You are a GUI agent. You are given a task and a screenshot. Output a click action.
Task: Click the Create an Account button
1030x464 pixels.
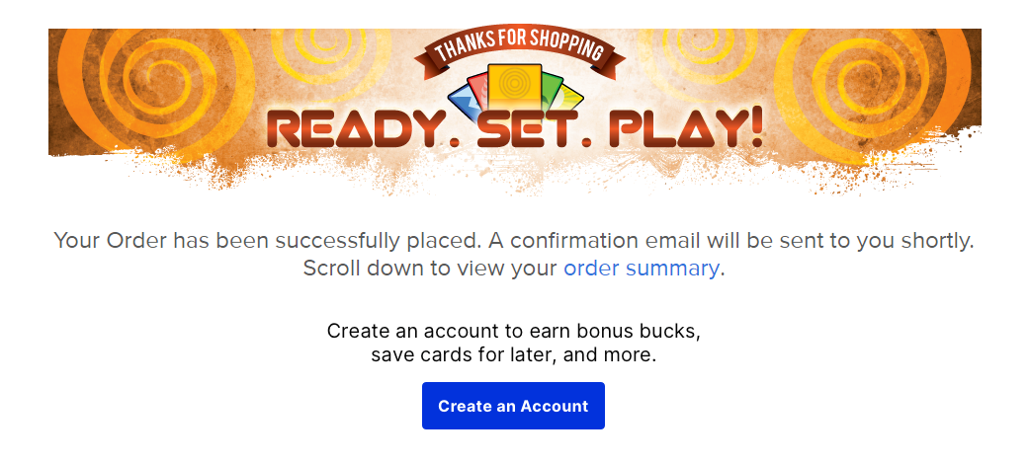click(513, 406)
